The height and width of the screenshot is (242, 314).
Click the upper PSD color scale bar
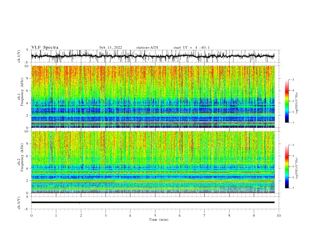pos(287,101)
